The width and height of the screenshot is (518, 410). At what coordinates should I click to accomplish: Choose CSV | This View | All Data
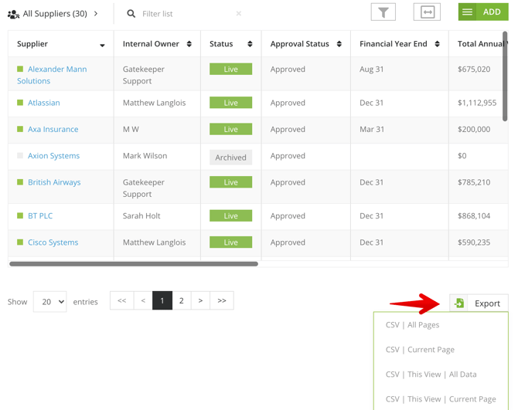(431, 374)
